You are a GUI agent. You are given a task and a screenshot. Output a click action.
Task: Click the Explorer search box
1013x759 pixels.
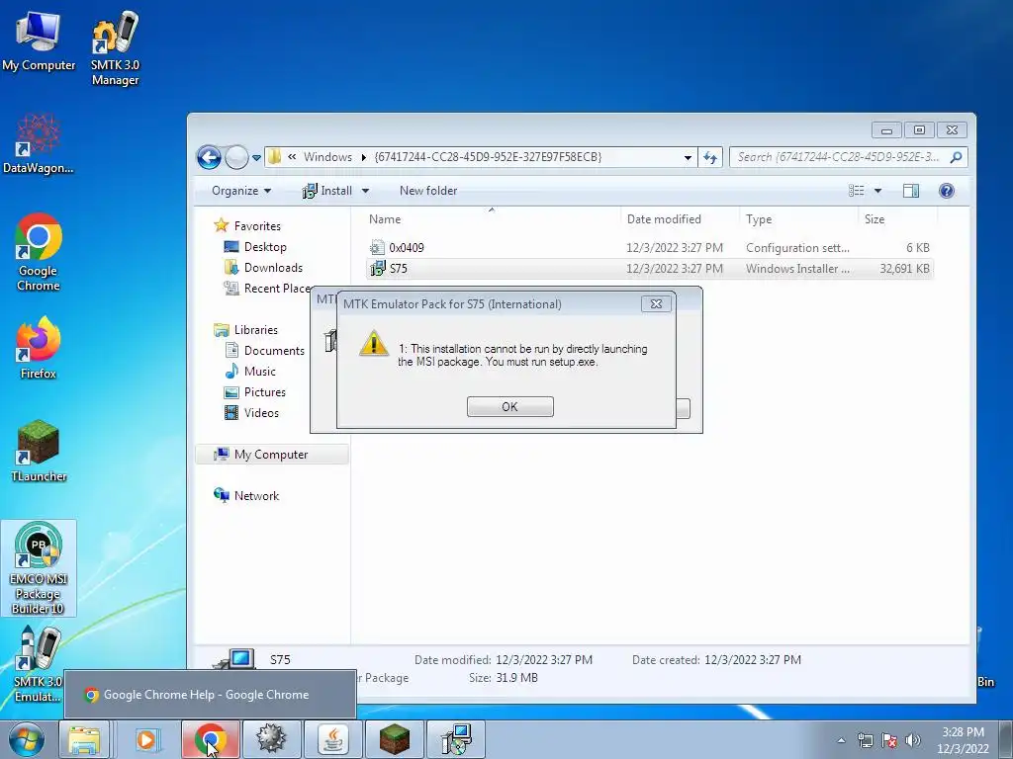click(848, 157)
